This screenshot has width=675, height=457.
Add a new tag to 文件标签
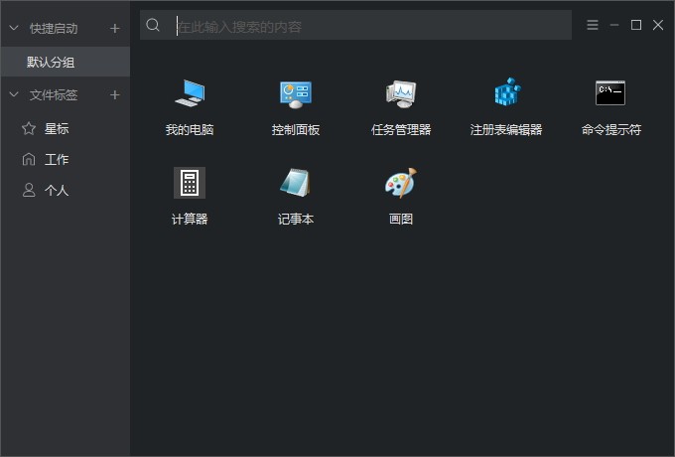click(114, 94)
